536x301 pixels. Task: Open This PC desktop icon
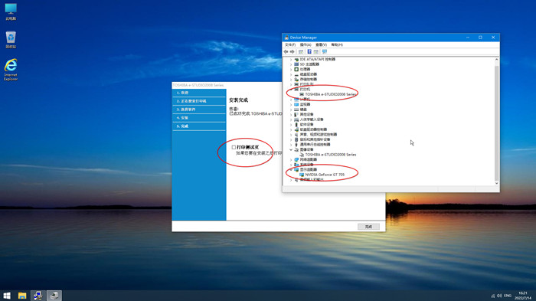(11, 11)
